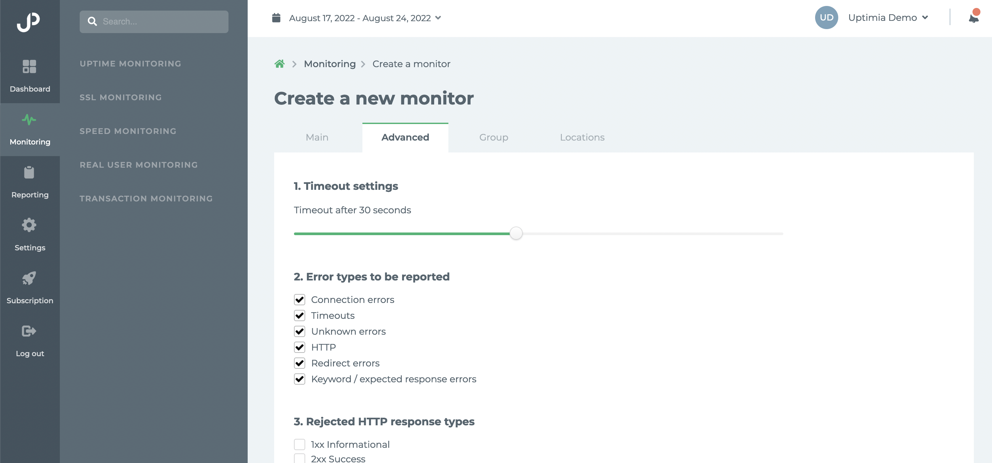Open the Uptimia Demo account menu
This screenshot has width=992, height=463.
coord(925,18)
